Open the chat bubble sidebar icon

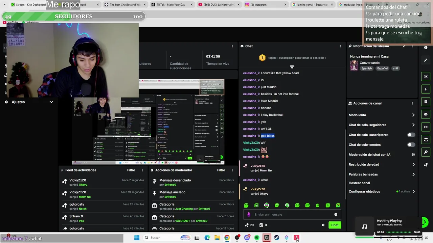coord(426,114)
